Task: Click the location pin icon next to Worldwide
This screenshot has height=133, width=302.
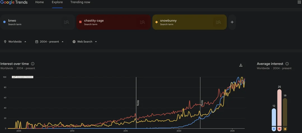Action: [5, 42]
